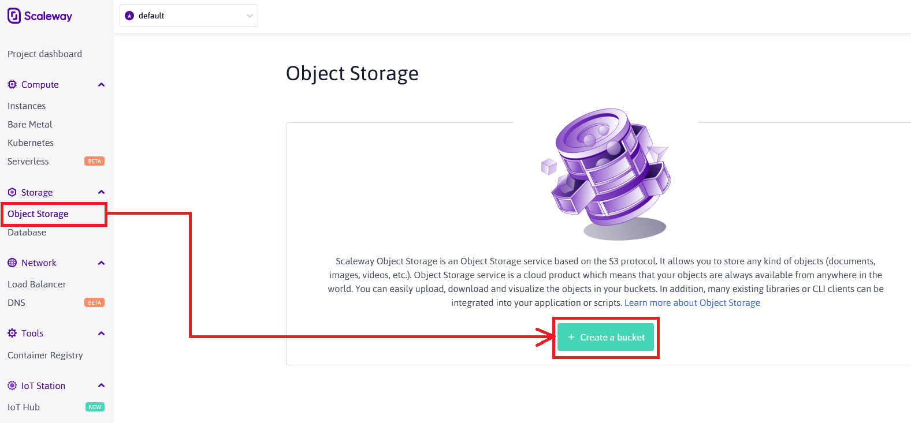This screenshot has height=423, width=911.
Task: Open Instances in the sidebar
Action: pyautogui.click(x=27, y=106)
